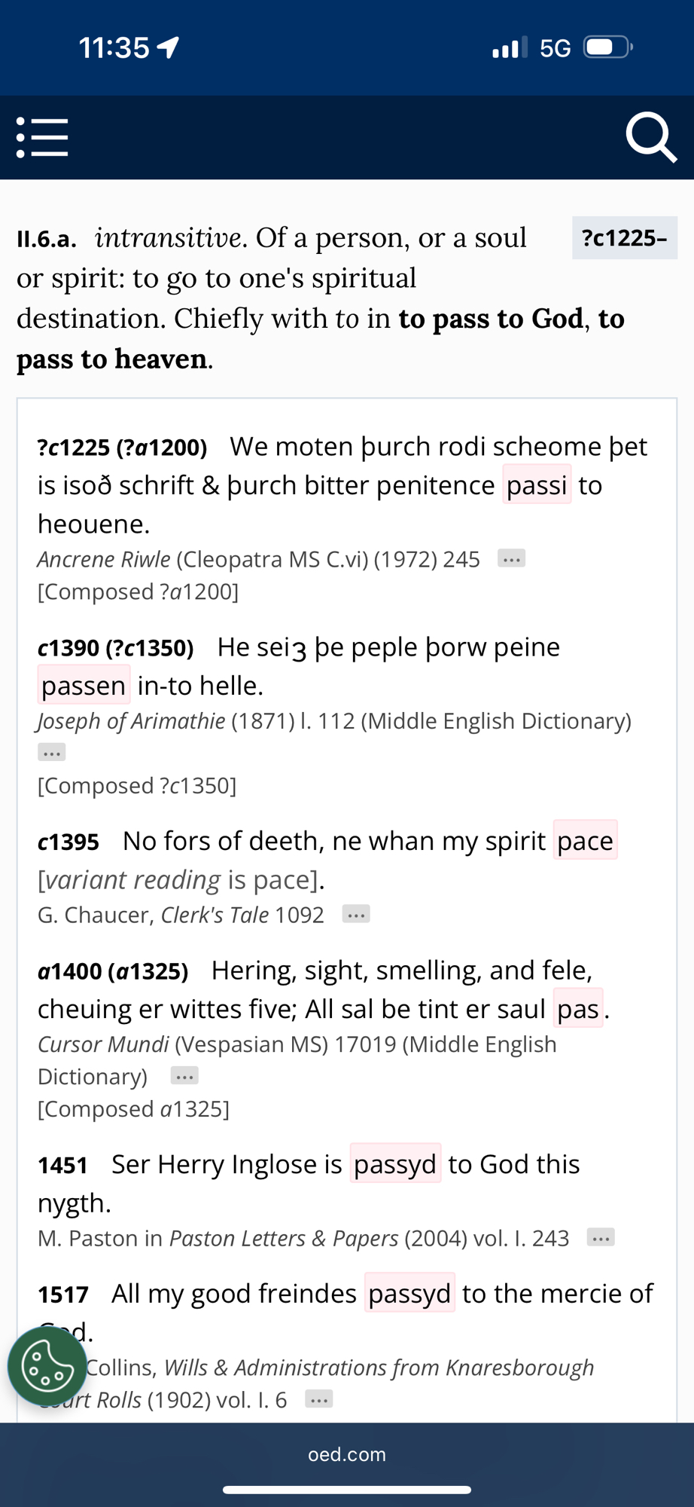
Task: Tap the search magnifier icon
Action: click(650, 137)
